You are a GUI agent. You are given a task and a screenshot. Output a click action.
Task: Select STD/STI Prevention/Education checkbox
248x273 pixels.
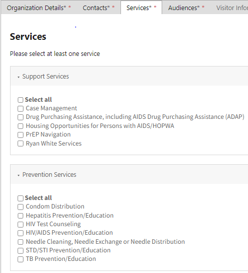coord(21,250)
